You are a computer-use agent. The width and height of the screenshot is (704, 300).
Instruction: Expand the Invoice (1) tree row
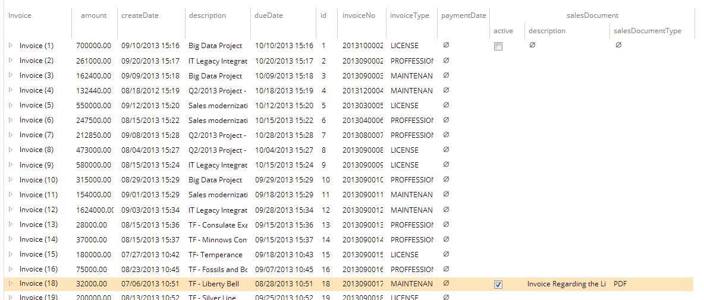click(x=10, y=46)
